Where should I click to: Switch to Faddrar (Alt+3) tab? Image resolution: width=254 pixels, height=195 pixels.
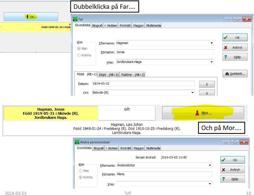(x=133, y=75)
